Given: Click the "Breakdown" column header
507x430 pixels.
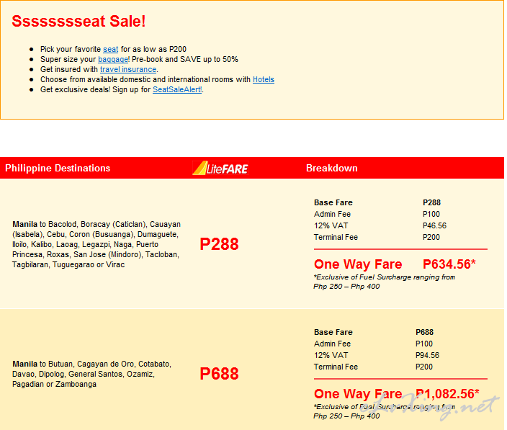Looking at the screenshot, I should [x=332, y=168].
